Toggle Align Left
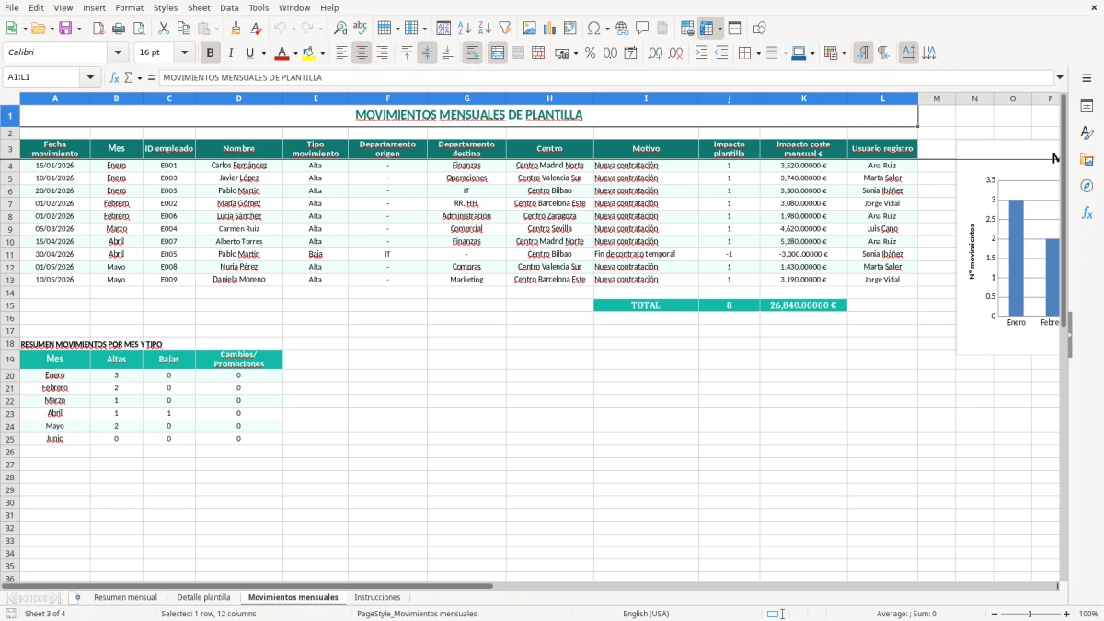This screenshot has height=621, width=1104. 341,53
